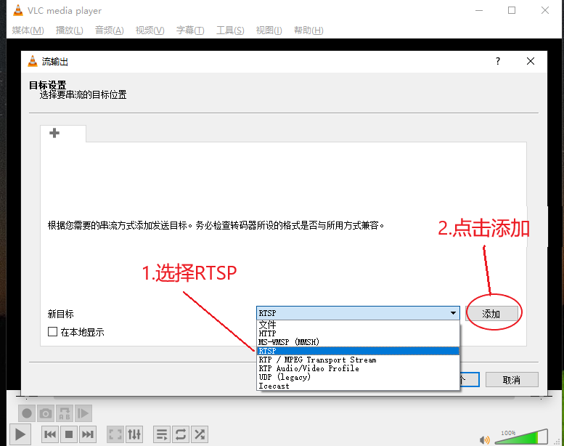Adjust the volume slider at 100%
The image size is (564, 446).
tap(521, 437)
